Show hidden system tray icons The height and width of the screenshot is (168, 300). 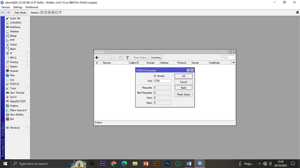click(260, 164)
